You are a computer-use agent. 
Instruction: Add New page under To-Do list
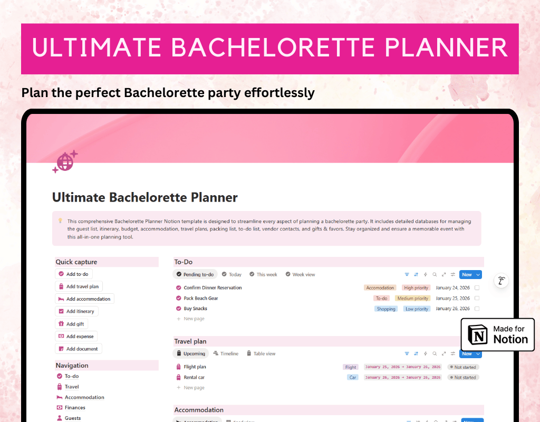191,319
